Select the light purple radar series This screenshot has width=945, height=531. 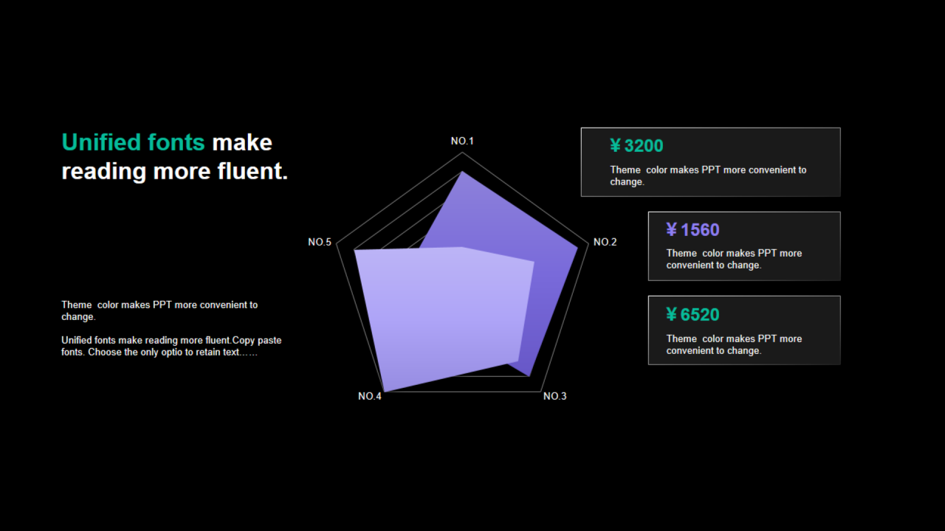click(443, 317)
